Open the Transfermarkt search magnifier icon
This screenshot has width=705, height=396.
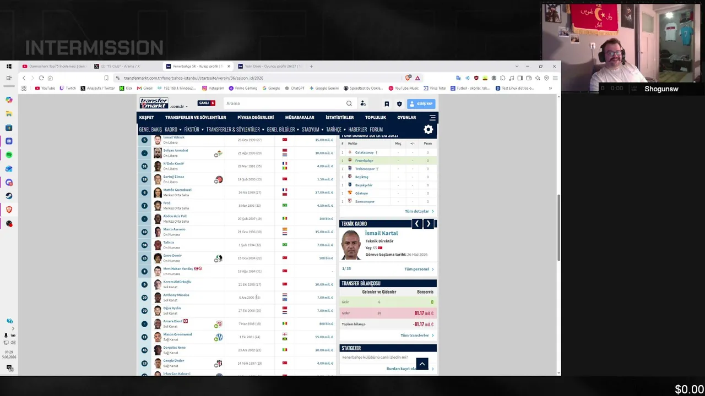pos(349,103)
